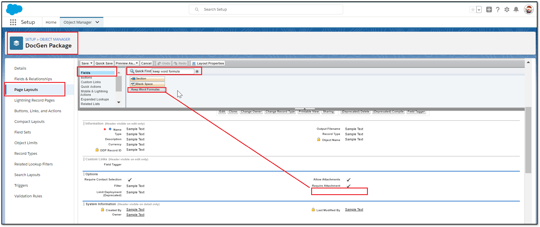Viewport: 540px width, 227px height.
Task: Open the Preview As dropdown
Action: coord(127,63)
